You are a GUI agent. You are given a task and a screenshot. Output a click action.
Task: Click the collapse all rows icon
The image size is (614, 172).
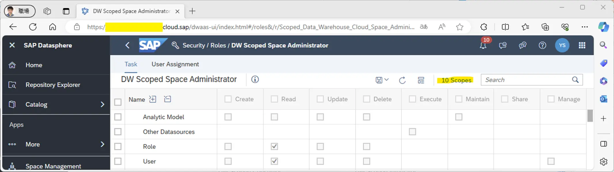point(167,99)
